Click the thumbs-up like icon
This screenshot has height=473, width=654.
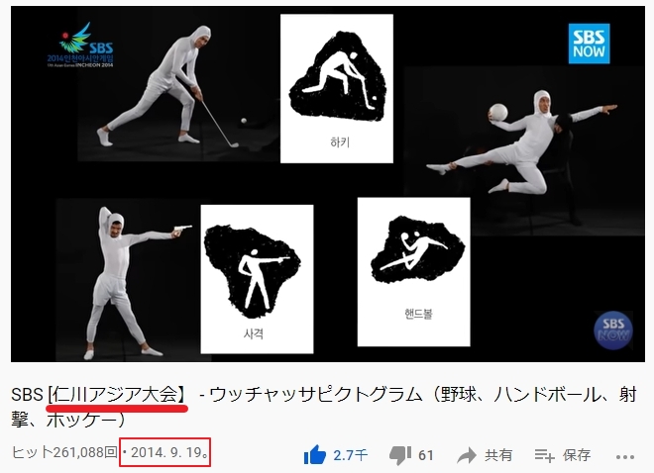click(314, 454)
